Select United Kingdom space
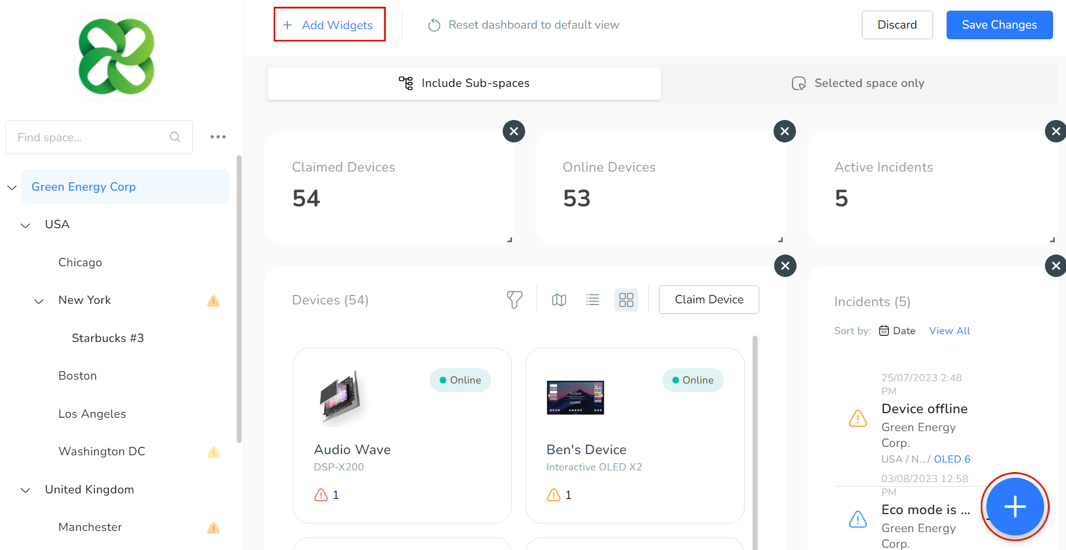 [x=89, y=489]
